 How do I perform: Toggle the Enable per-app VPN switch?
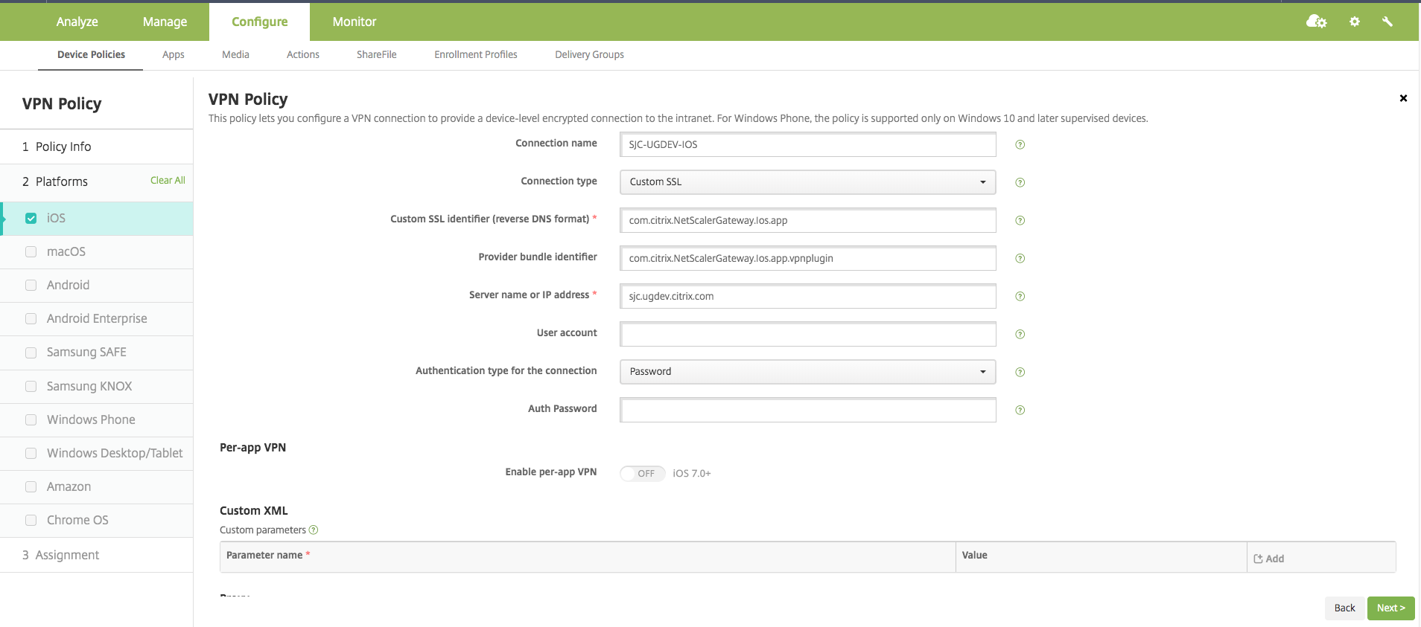[x=641, y=473]
